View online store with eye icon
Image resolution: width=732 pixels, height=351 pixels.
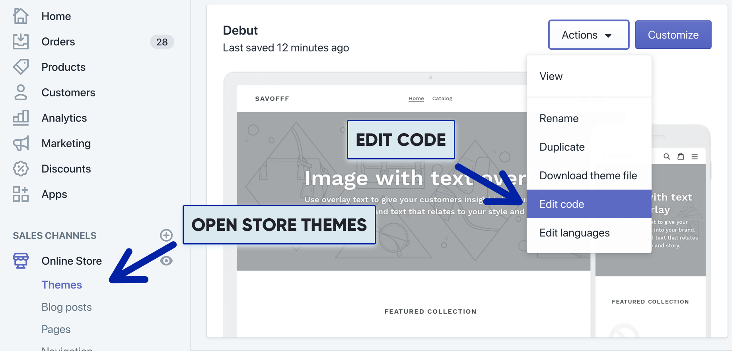(166, 261)
